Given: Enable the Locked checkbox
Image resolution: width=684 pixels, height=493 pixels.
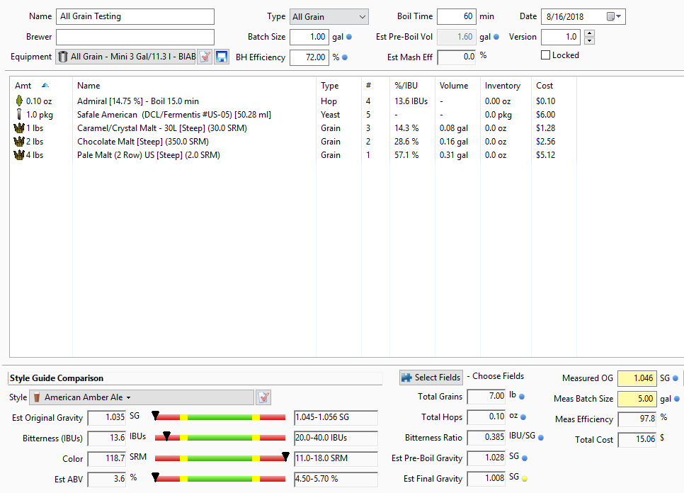Looking at the screenshot, I should point(546,55).
